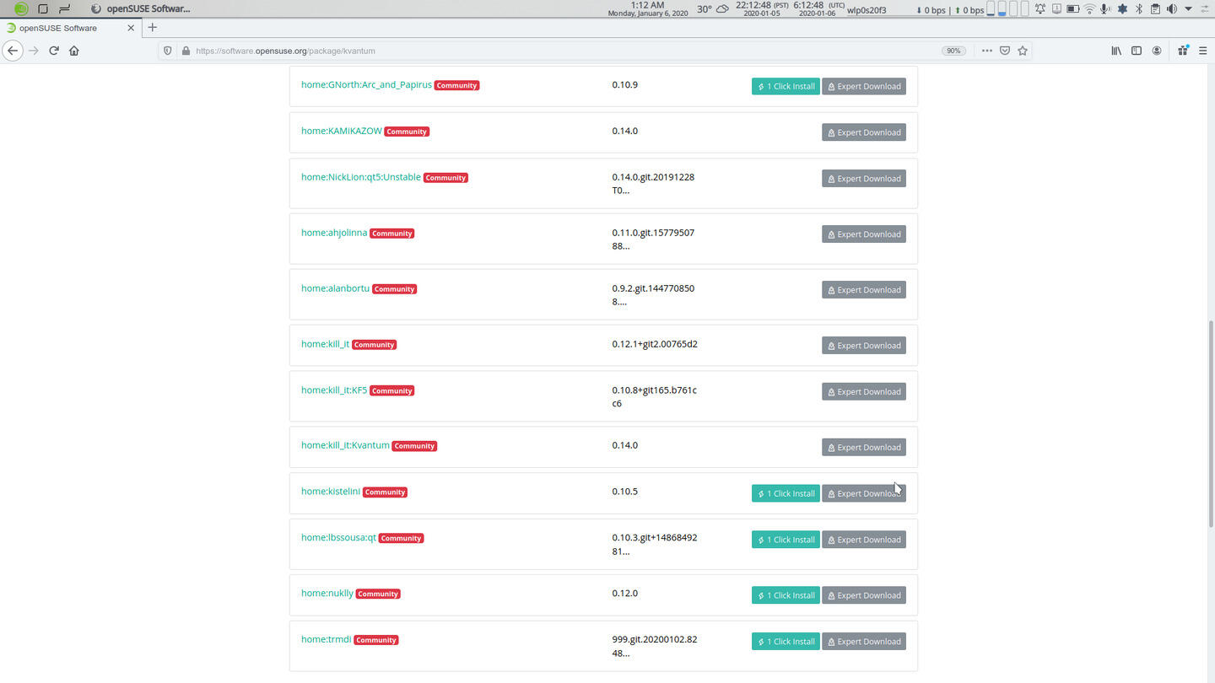The height and width of the screenshot is (683, 1215).
Task: Reload the current page
Action: click(x=54, y=51)
